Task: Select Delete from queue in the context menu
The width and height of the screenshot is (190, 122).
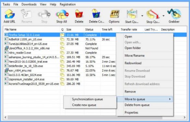Action: [x=137, y=105]
